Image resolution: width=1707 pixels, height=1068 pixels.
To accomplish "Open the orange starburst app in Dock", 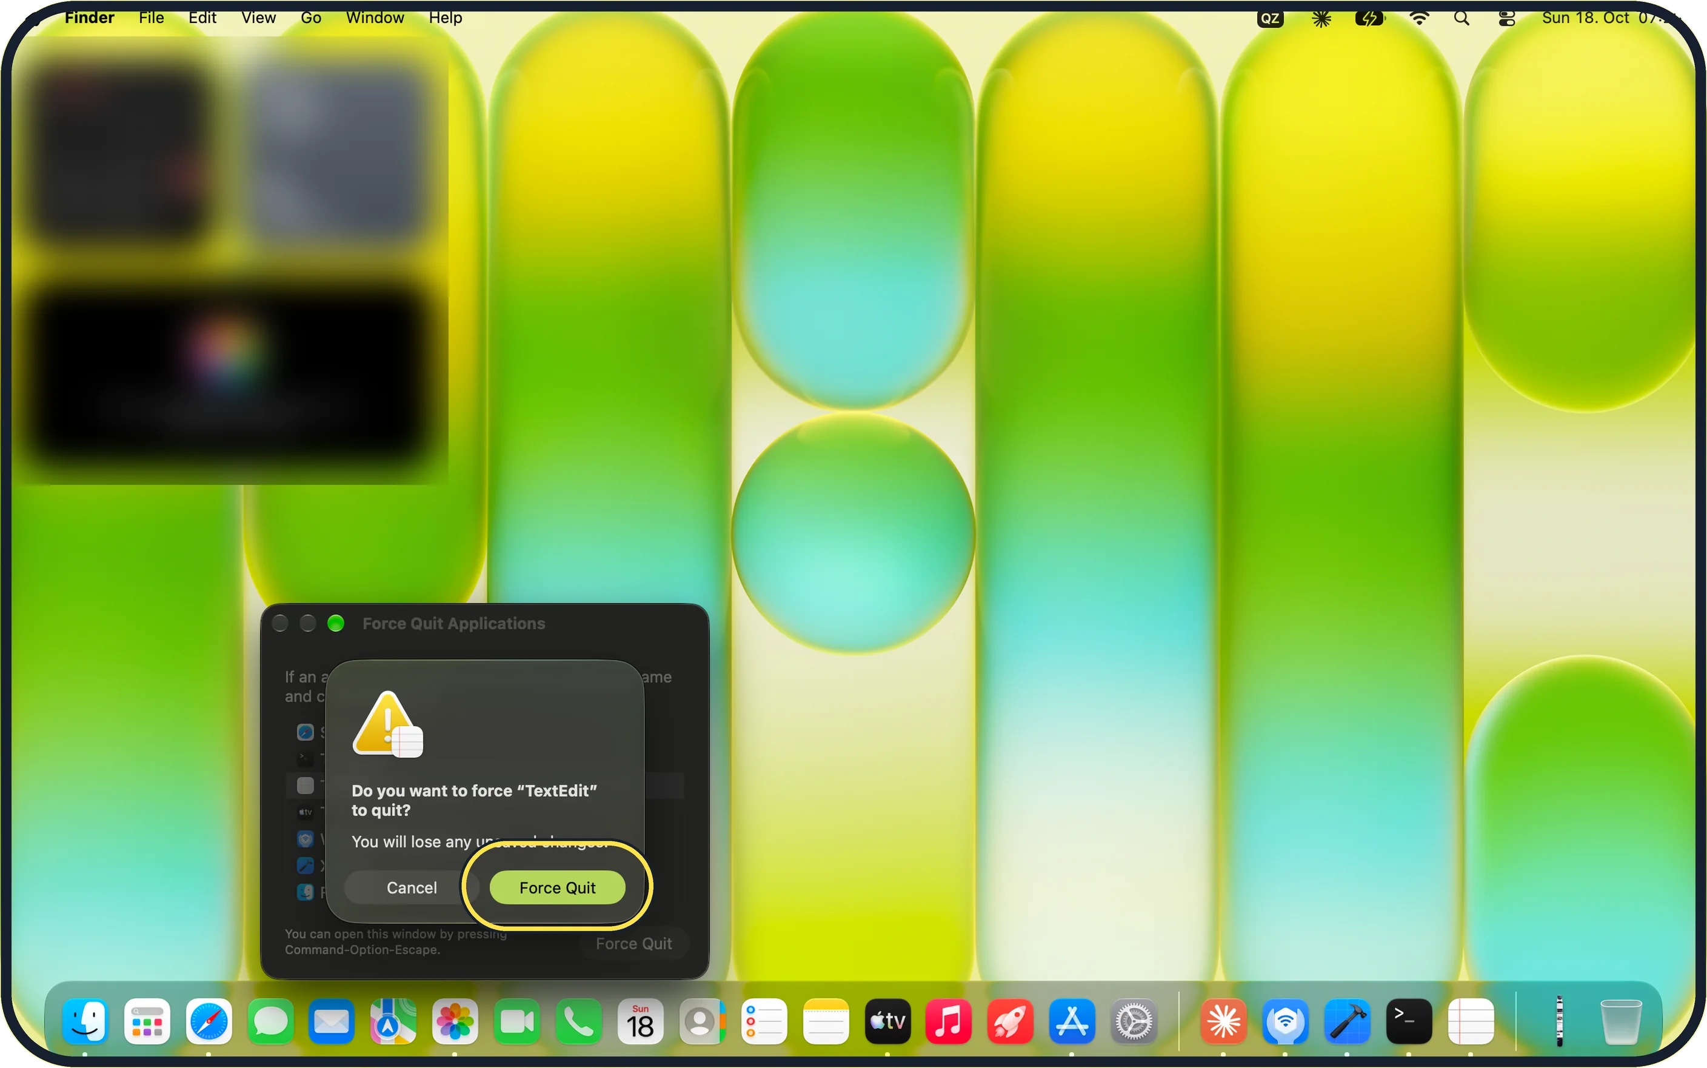I will point(1223,1021).
